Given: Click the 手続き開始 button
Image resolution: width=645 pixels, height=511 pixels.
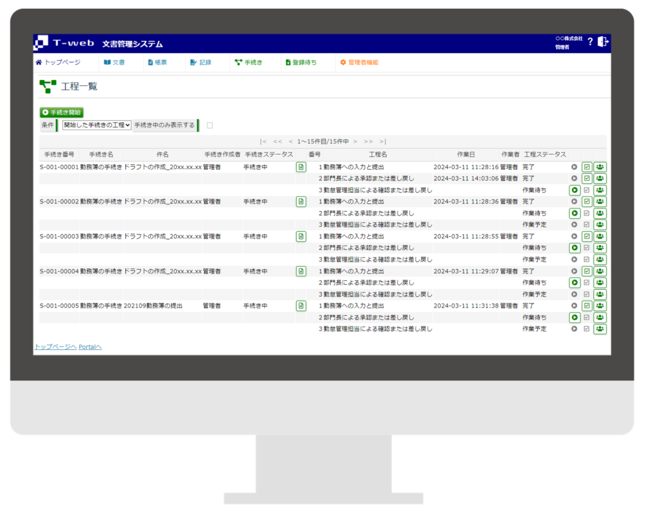Looking at the screenshot, I should tap(62, 112).
